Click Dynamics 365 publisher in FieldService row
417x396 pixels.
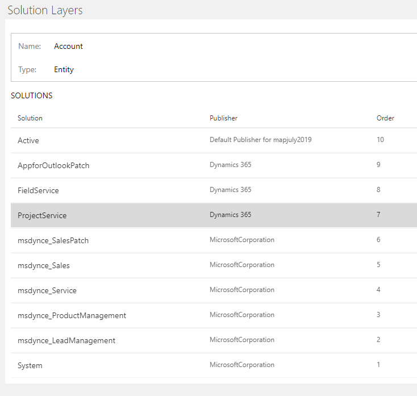(x=230, y=190)
